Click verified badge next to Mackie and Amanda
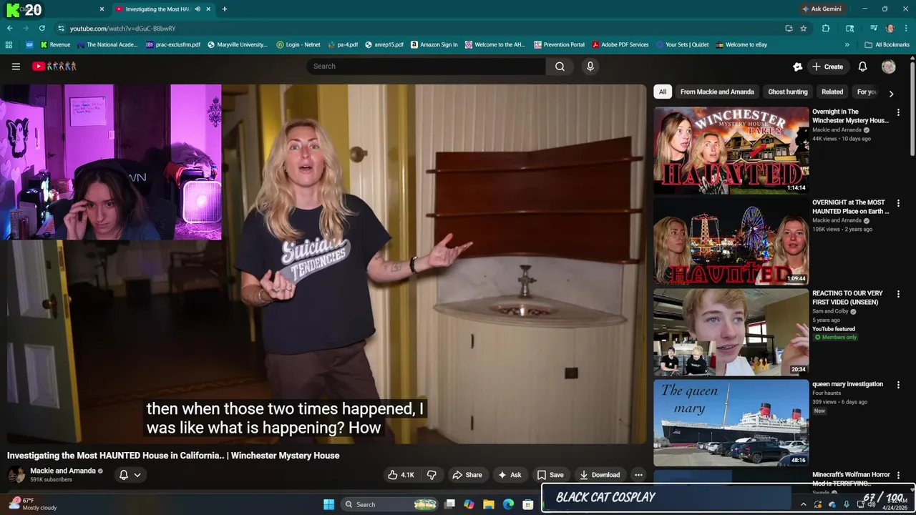The width and height of the screenshot is (916, 515). pyautogui.click(x=100, y=471)
